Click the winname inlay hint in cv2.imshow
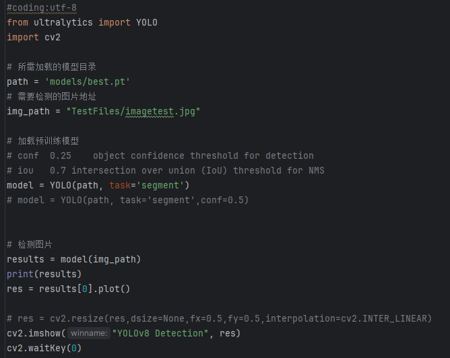450x358 pixels. coord(88,333)
